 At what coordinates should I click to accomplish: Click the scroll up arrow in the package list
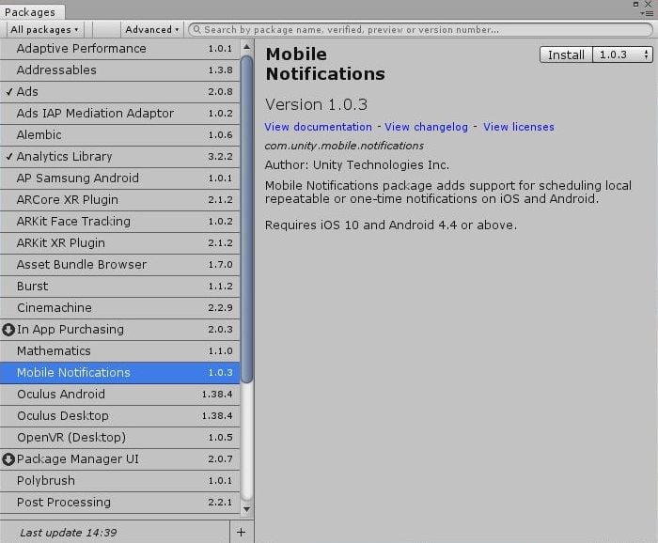246,47
